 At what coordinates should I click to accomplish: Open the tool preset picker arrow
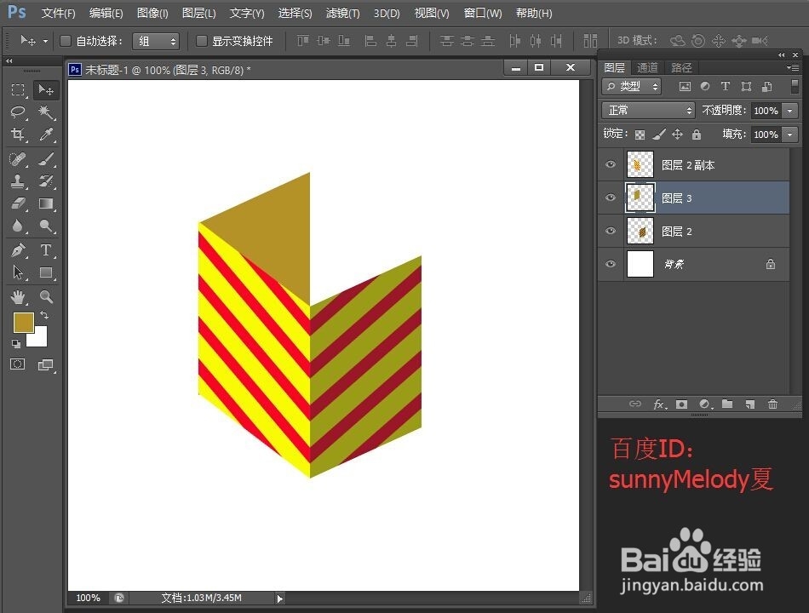pos(45,41)
